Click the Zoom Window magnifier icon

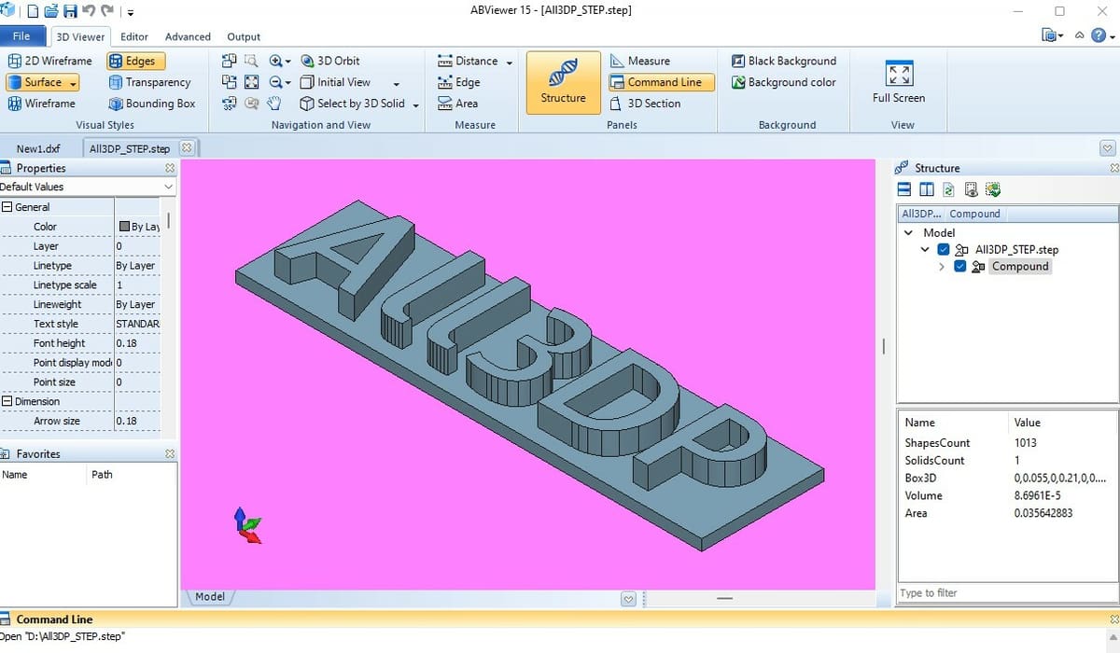[x=251, y=61]
